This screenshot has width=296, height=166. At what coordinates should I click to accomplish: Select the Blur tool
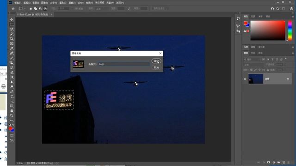click(x=12, y=82)
